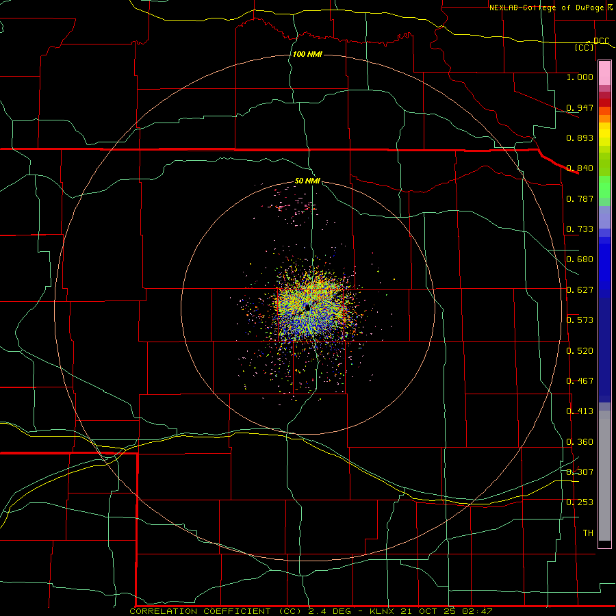
Task: Click the 0.360 scale value
Action: [580, 442]
